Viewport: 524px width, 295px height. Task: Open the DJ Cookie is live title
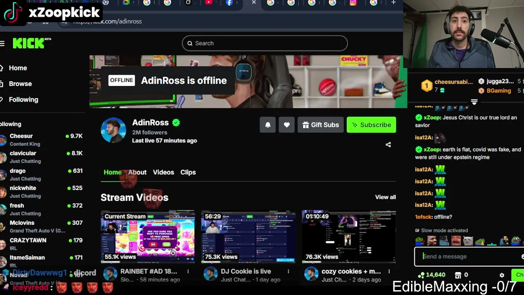(246, 272)
